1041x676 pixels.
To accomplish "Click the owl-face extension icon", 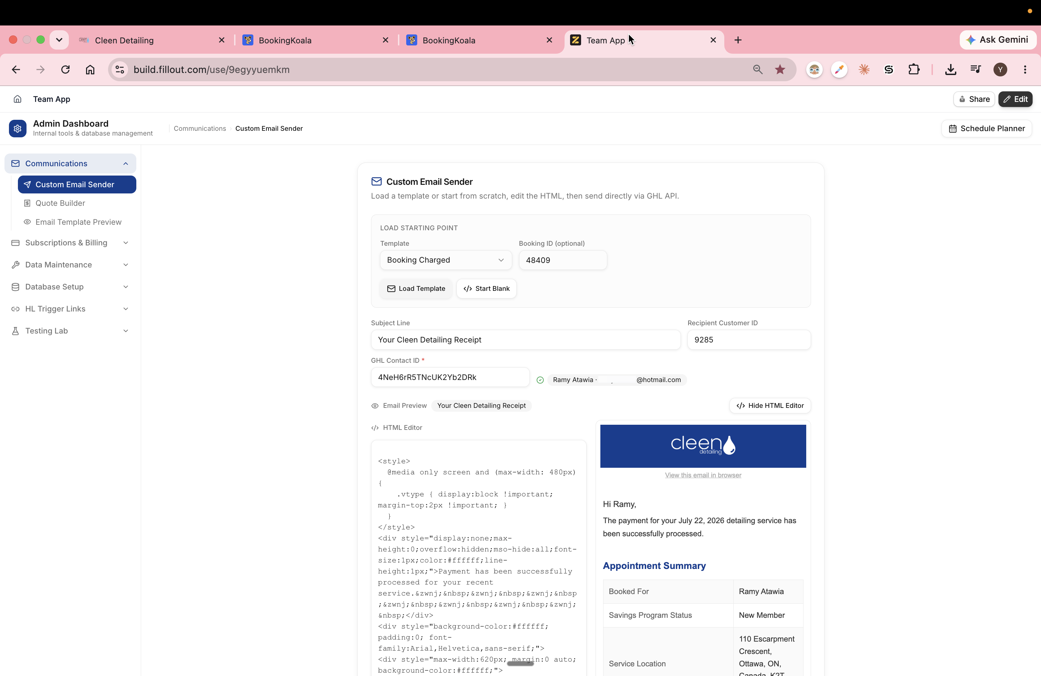I will point(814,70).
